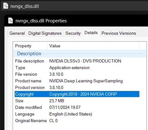Click the CL 0 filename value
This screenshot has height=130, width=148.
(x=53, y=121)
